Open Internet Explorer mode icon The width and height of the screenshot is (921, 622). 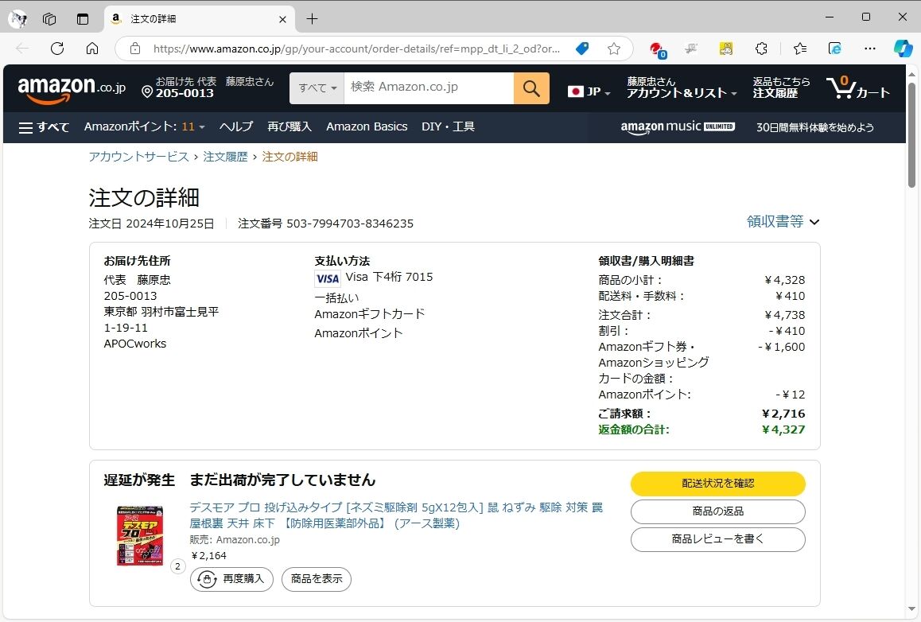pos(834,49)
